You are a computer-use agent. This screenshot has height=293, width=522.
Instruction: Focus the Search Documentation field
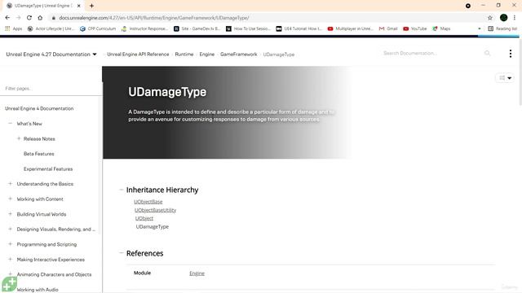coord(432,53)
